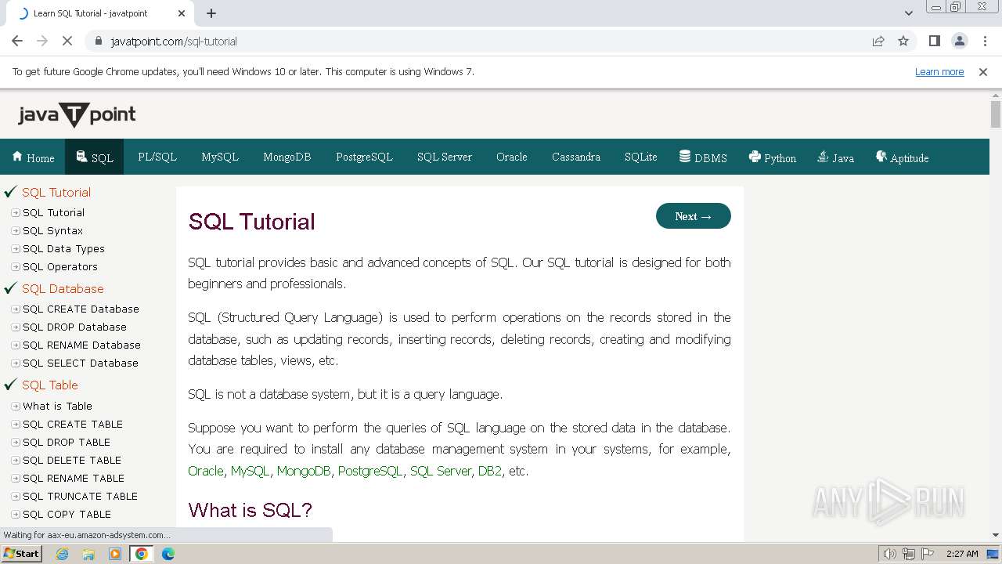This screenshot has height=564, width=1002.
Task: Launch the media player from the taskbar
Action: [x=115, y=554]
